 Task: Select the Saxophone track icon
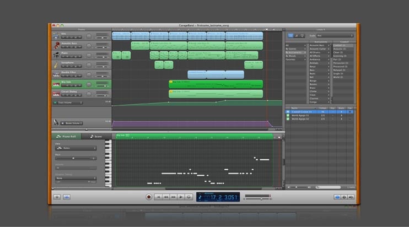point(56,64)
